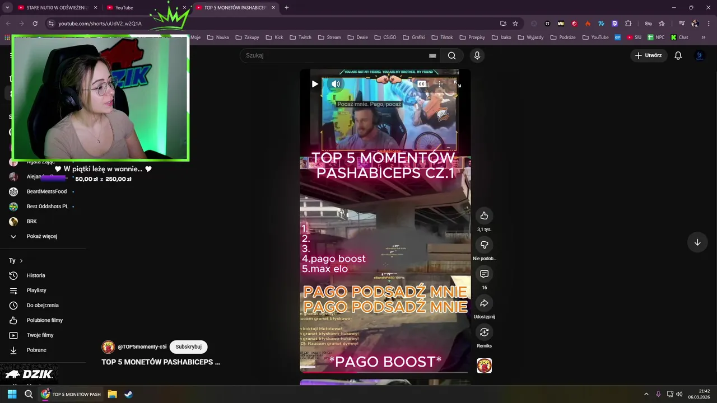Play the paused Short video
717x403 pixels.
(x=315, y=84)
